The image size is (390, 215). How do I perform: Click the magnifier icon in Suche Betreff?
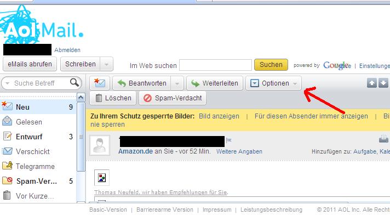[x=74, y=82]
